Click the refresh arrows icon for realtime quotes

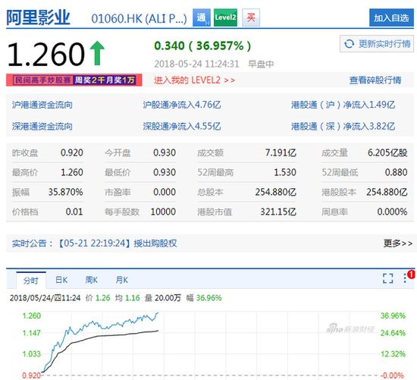350,44
